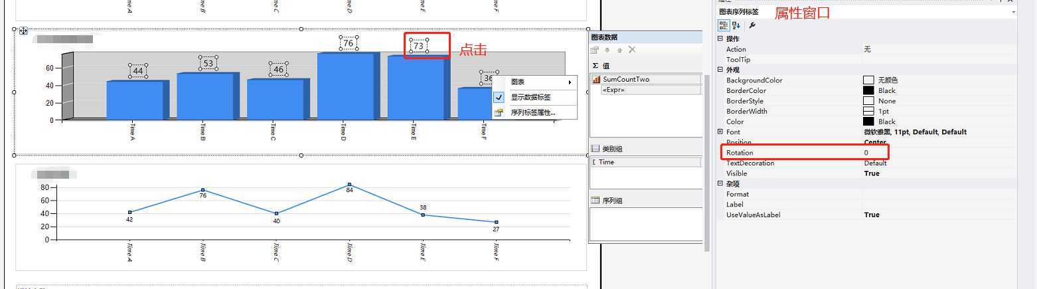Click the Visible property True value
Image resolution: width=1037 pixels, height=289 pixels.
(x=872, y=173)
